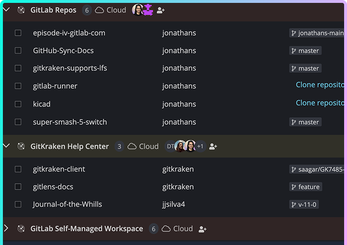Collapse the GitKraken Help Center group
Image resolution: width=347 pixels, height=245 pixels.
pyautogui.click(x=6, y=146)
